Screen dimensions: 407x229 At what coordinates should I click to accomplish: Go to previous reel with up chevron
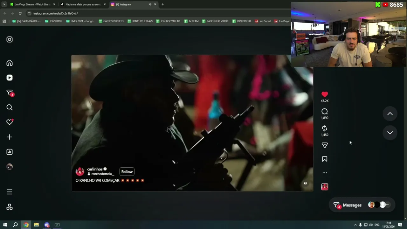pos(390,114)
